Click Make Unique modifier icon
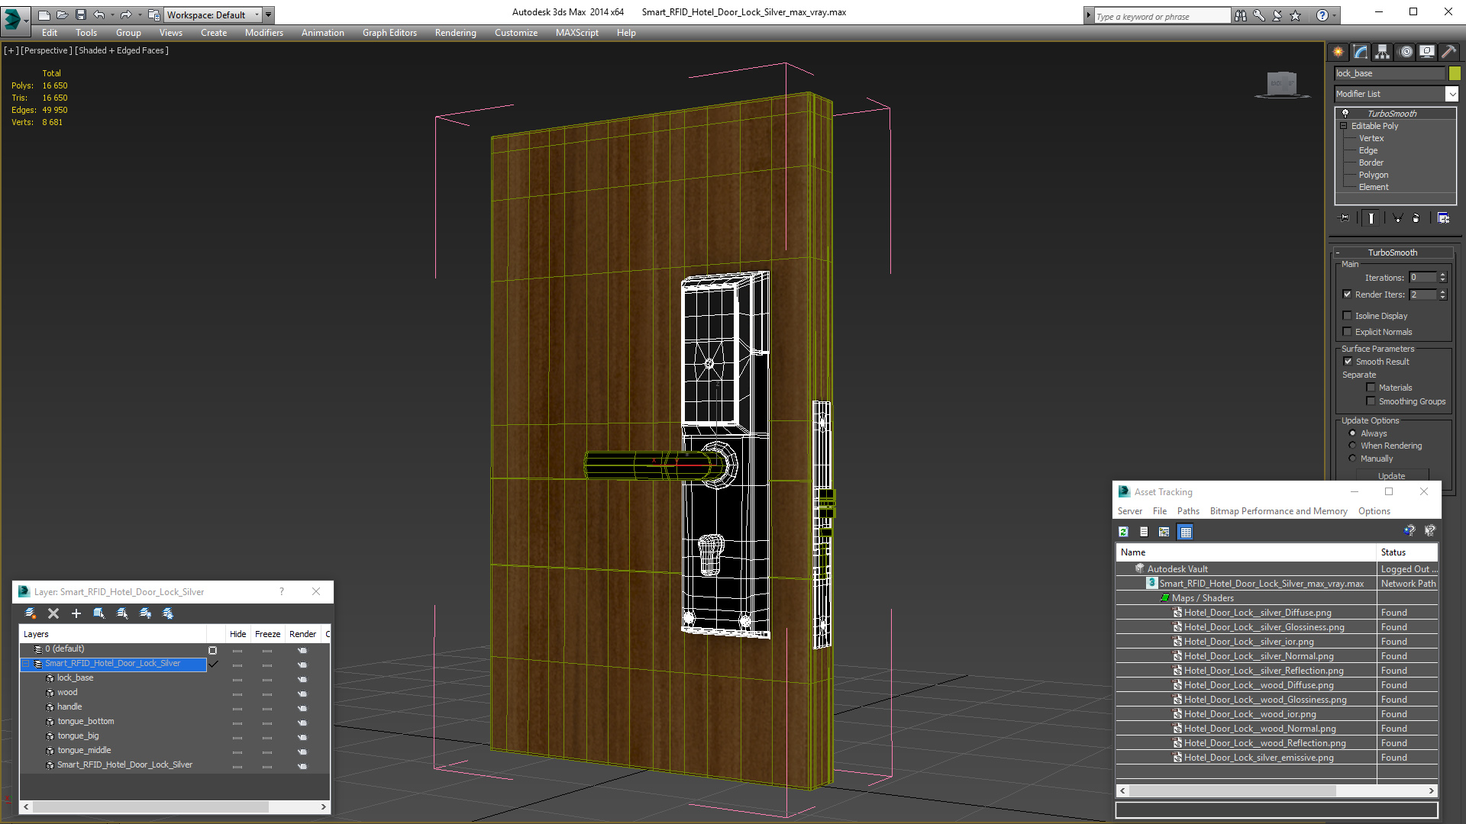This screenshot has height=824, width=1466. [1398, 218]
